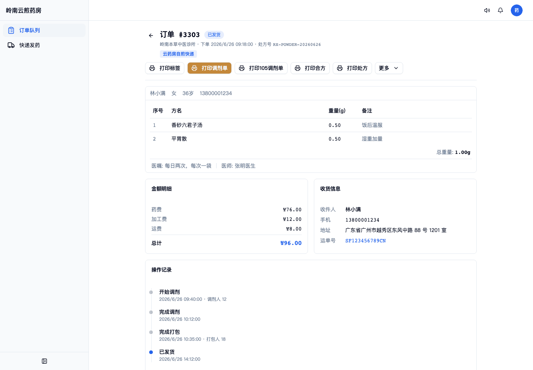Click the 打印标签 button
The height and width of the screenshot is (370, 533).
point(165,68)
